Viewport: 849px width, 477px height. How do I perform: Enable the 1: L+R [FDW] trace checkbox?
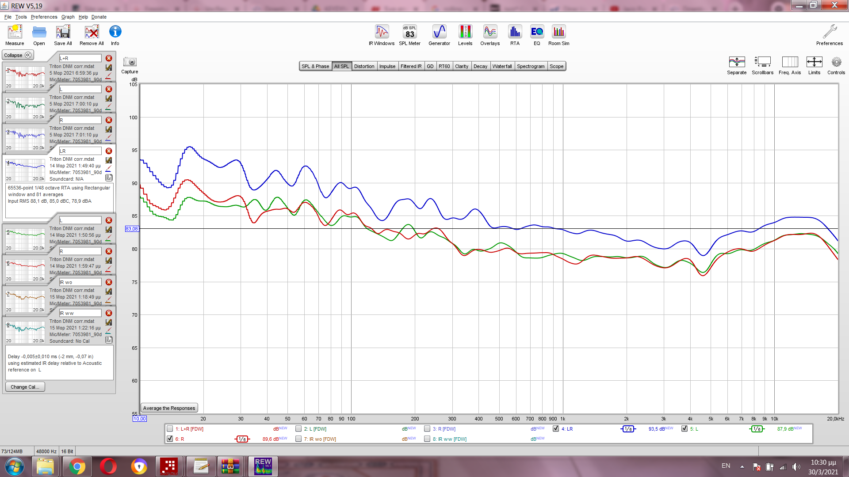(170, 428)
